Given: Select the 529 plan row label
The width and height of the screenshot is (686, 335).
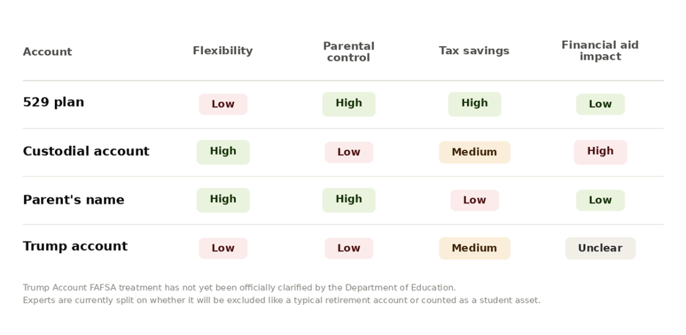Looking at the screenshot, I should 54,102.
